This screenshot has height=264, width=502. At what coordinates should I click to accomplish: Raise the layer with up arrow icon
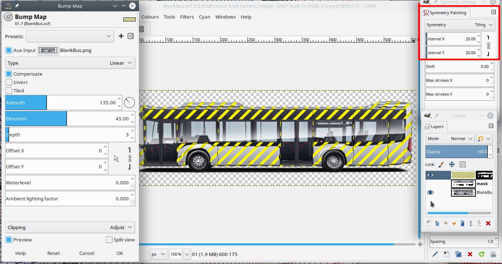(446, 223)
